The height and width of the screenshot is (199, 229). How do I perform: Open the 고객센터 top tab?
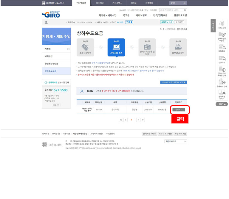tap(149, 3)
